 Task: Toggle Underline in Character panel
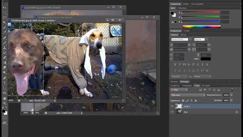pos(202,65)
